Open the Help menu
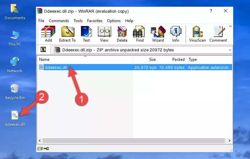250x159 pixels. 129,21
